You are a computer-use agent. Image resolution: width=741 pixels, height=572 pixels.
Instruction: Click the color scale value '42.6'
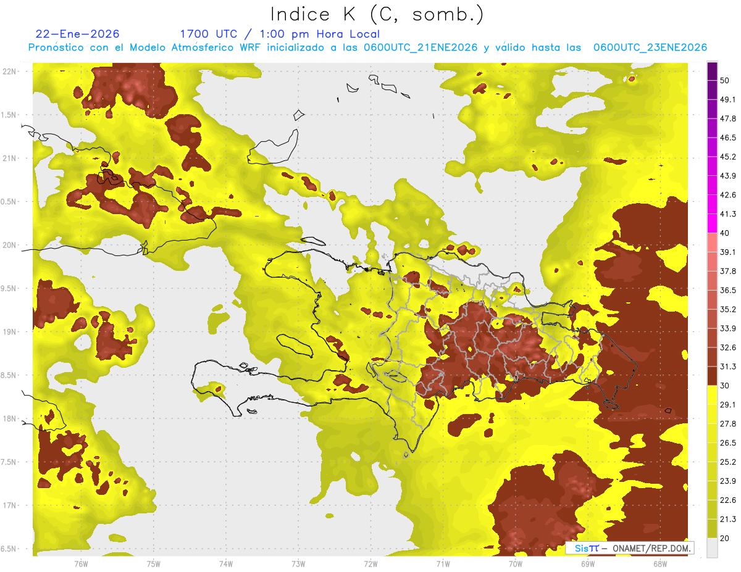pyautogui.click(x=729, y=195)
